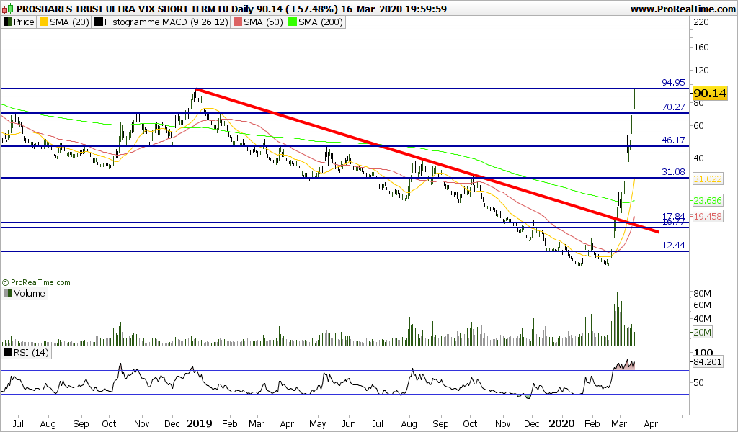This screenshot has height=432, width=738.
Task: Click the Price legend label
Action: [24, 22]
